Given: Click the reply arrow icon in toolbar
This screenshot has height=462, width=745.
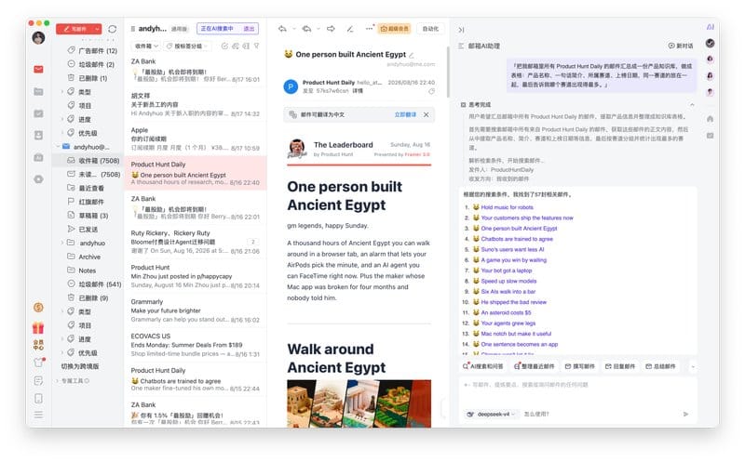Looking at the screenshot, I should (282, 29).
